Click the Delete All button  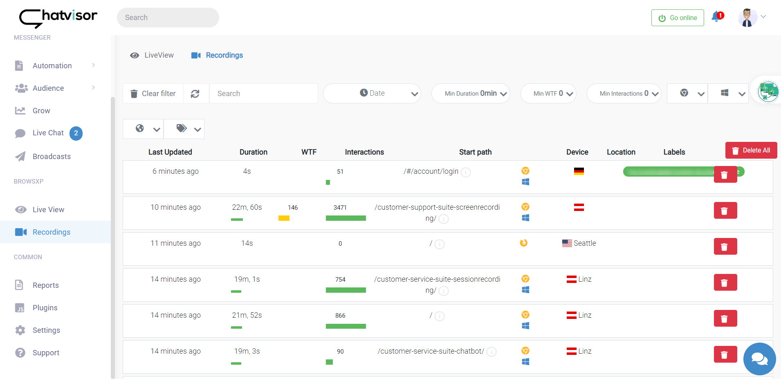(x=751, y=150)
